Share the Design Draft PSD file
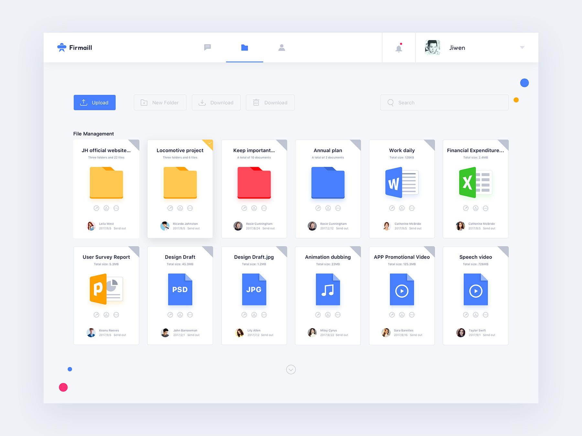Image resolution: width=582 pixels, height=436 pixels. (170, 315)
